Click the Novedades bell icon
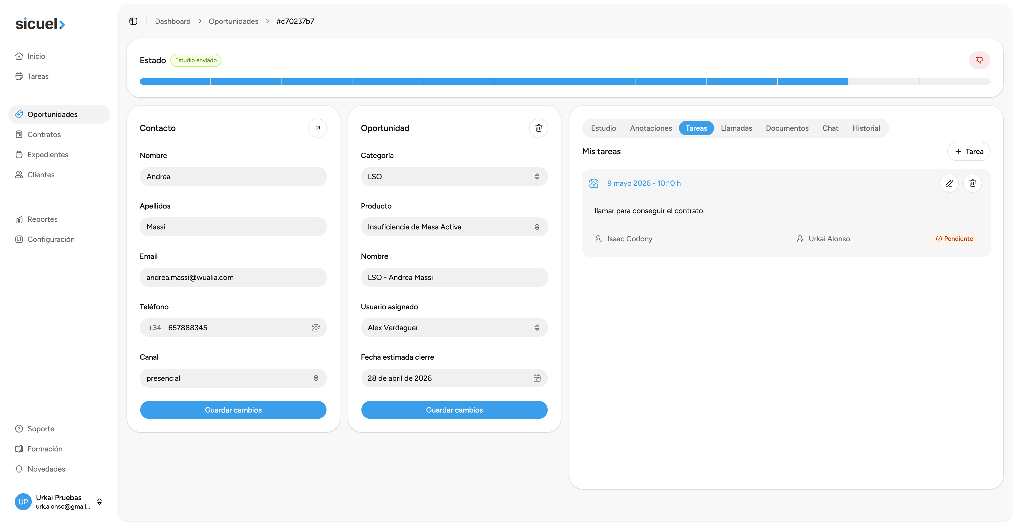This screenshot has height=525, width=1016. [19, 469]
